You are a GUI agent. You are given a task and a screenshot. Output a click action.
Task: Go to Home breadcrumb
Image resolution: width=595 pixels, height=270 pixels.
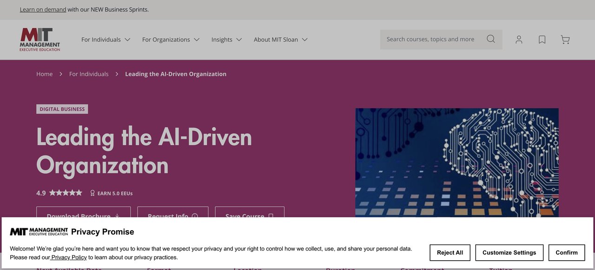tap(45, 74)
